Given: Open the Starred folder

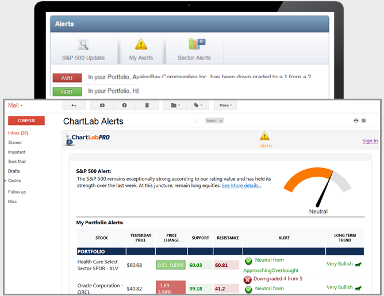Looking at the screenshot, I should 15,142.
